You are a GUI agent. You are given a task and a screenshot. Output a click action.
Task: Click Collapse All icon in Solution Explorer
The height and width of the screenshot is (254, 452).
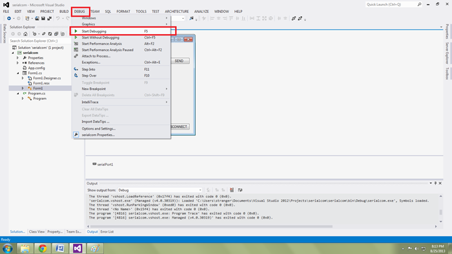click(x=56, y=34)
